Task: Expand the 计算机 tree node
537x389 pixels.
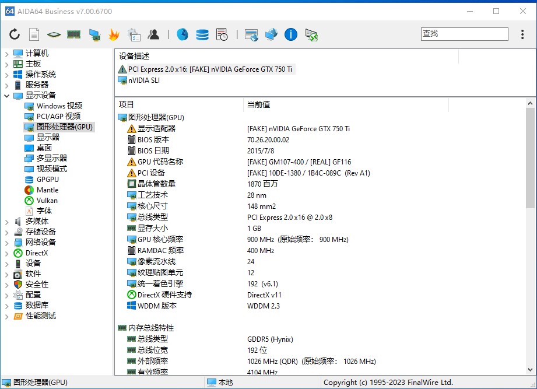Action: [x=6, y=54]
